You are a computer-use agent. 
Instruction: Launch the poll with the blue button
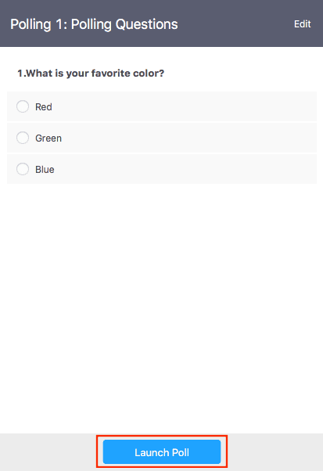162,451
